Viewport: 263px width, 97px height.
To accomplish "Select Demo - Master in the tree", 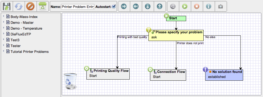I will [x=22, y=22].
